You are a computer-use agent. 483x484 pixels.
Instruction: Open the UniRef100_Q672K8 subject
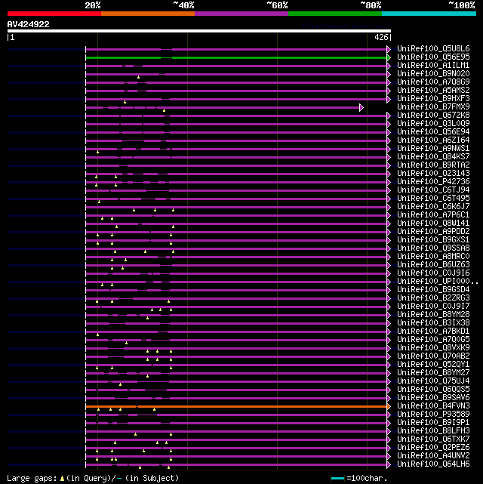433,115
